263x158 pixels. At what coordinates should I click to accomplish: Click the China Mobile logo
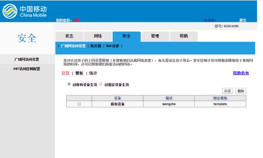[x=25, y=11]
